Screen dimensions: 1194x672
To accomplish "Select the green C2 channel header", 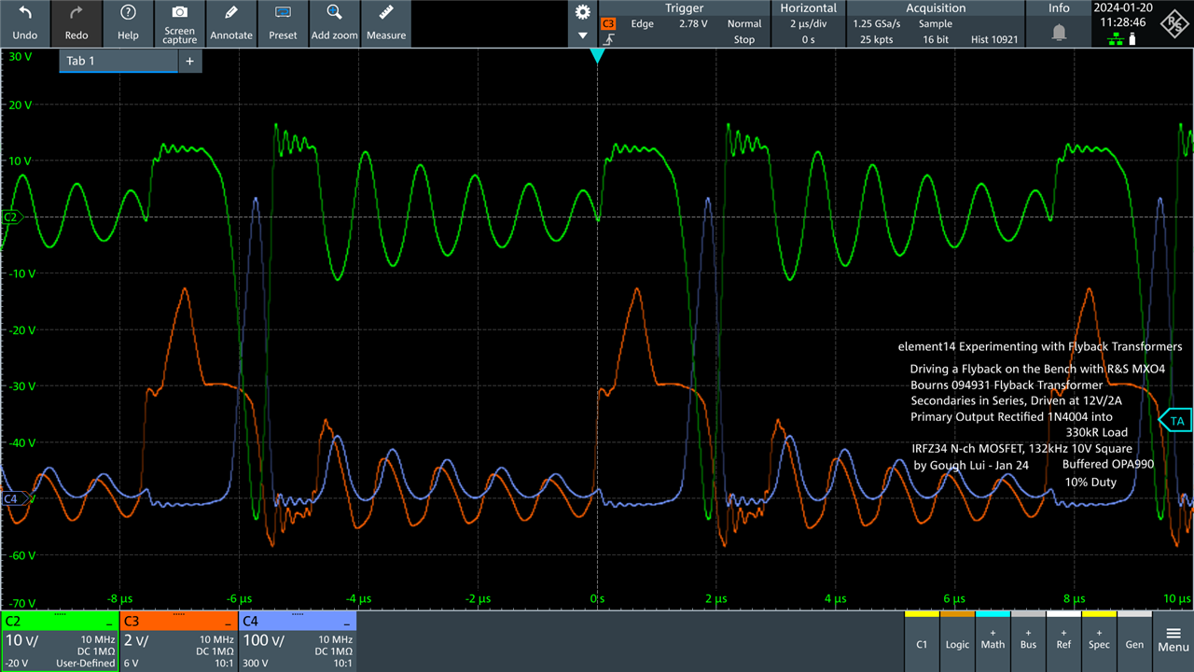I will [x=60, y=621].
